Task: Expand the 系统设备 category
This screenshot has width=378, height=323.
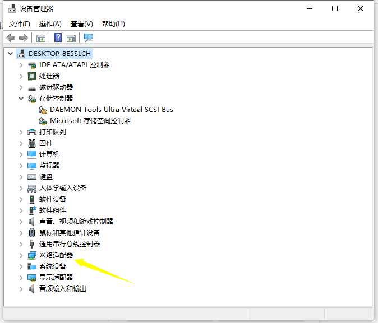Action: click(x=21, y=266)
